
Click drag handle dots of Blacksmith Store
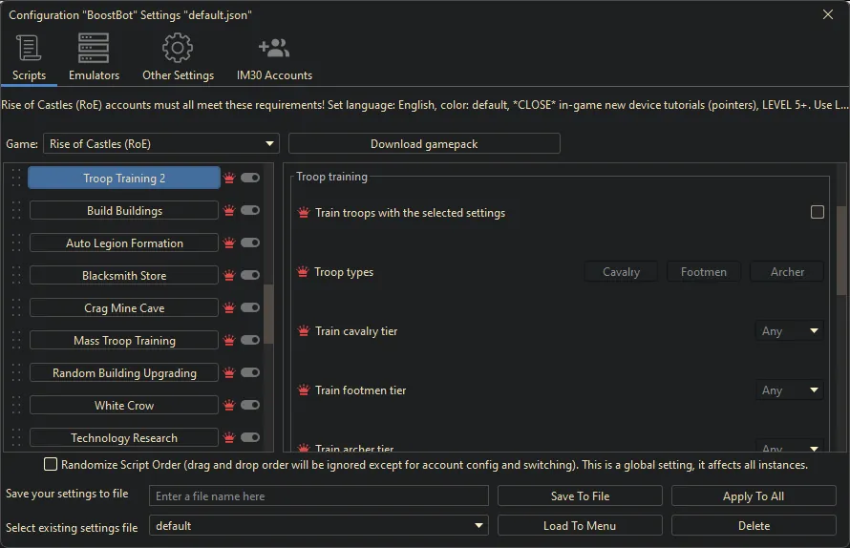[16, 275]
